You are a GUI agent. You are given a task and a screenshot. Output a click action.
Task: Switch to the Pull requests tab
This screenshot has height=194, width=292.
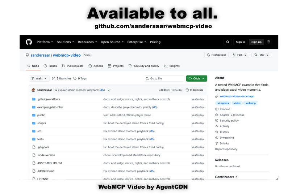(72, 66)
